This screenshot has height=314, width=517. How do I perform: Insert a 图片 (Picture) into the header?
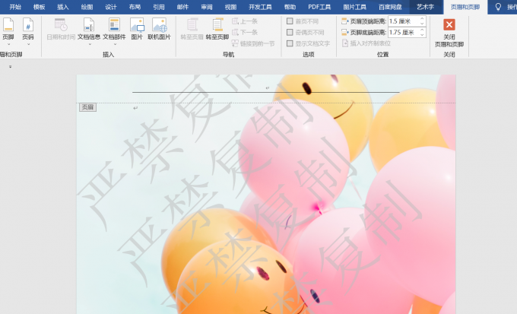pyautogui.click(x=137, y=29)
